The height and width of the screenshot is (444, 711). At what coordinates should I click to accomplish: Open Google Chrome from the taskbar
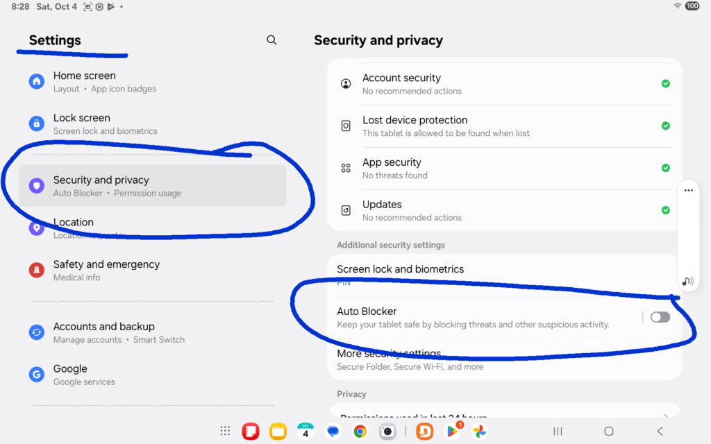pyautogui.click(x=360, y=432)
